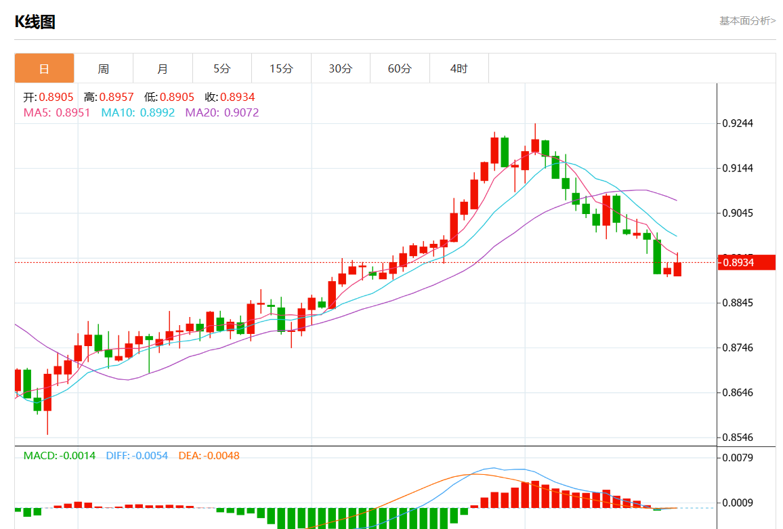Switch to the 月 monthly tab
This screenshot has width=783, height=529.
[163, 68]
